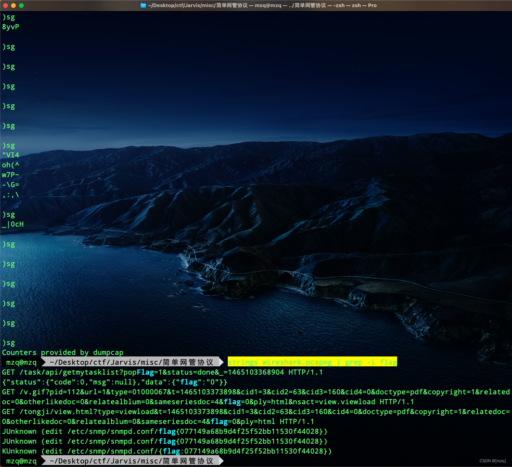Click the 'nsact=view.viewload HTTP/1.1' wrapped line
Viewport: 512px width, 467px height.
coord(208,402)
